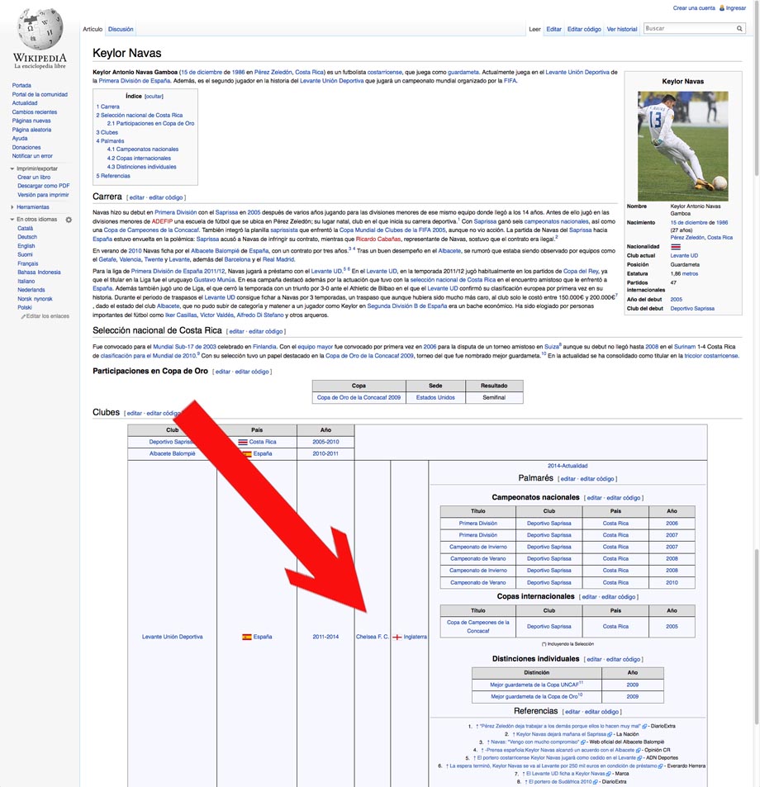
Task: Open Portada in the sidebar
Action: [21, 85]
